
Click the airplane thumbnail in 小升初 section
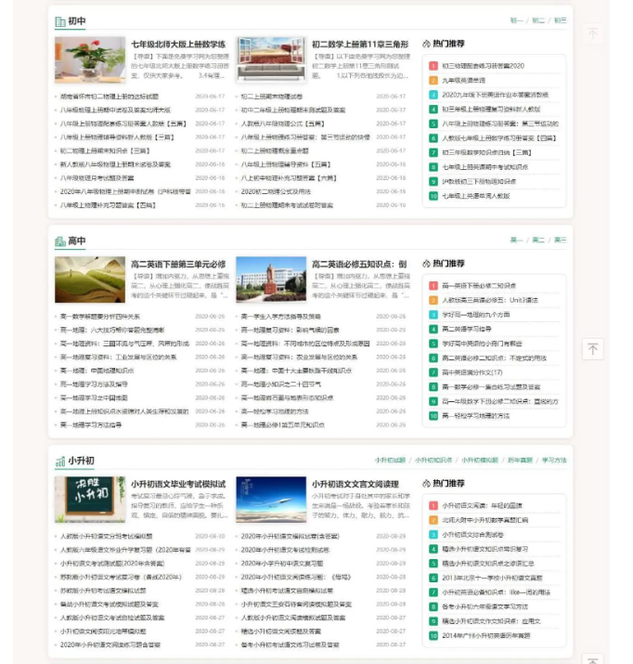(x=270, y=500)
